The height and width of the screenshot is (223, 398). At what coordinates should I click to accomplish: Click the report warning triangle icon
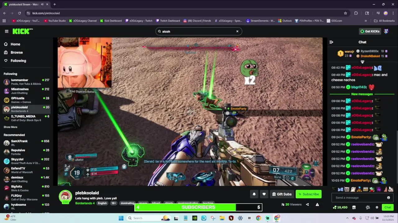317,204
